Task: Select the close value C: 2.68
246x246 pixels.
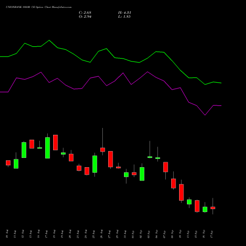Action: click(85, 13)
